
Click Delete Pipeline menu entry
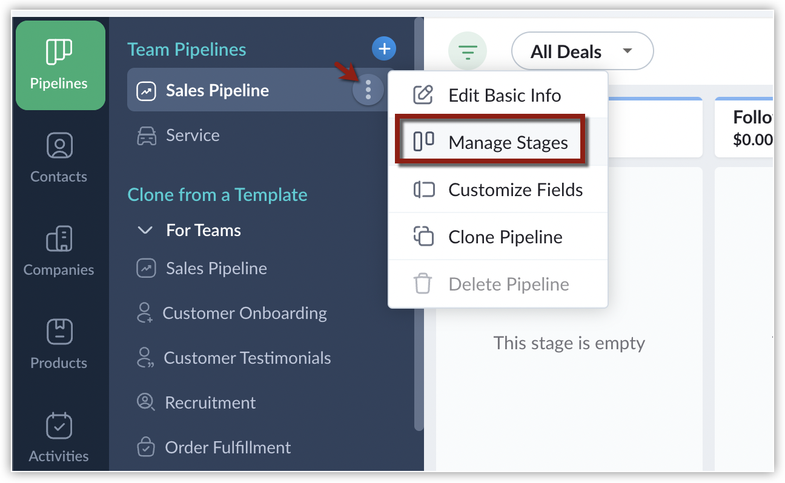[498, 284]
